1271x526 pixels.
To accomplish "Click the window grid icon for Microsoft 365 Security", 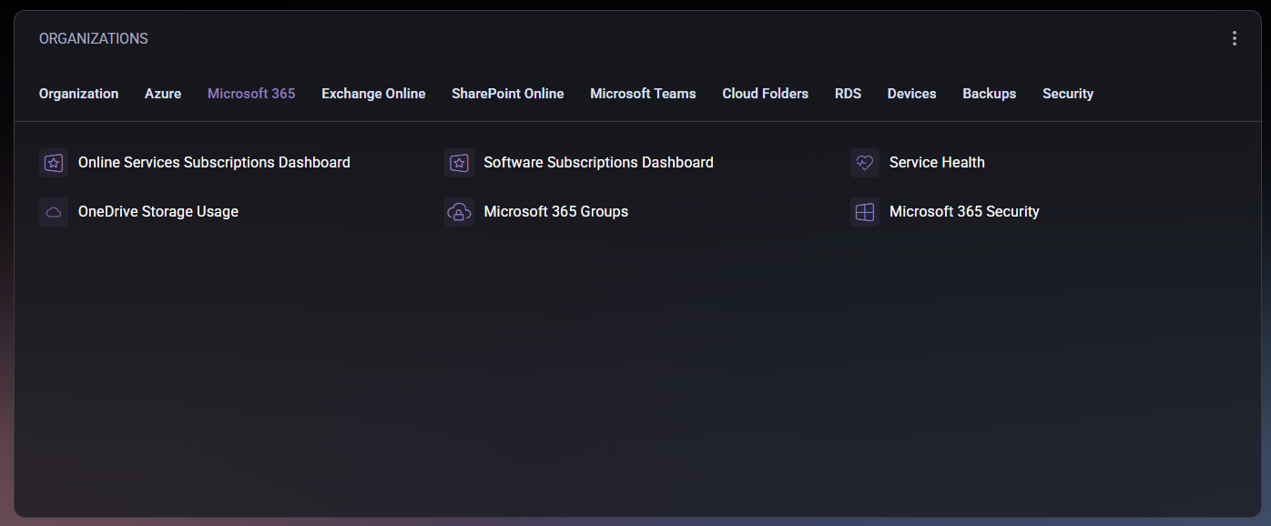I will [x=864, y=212].
